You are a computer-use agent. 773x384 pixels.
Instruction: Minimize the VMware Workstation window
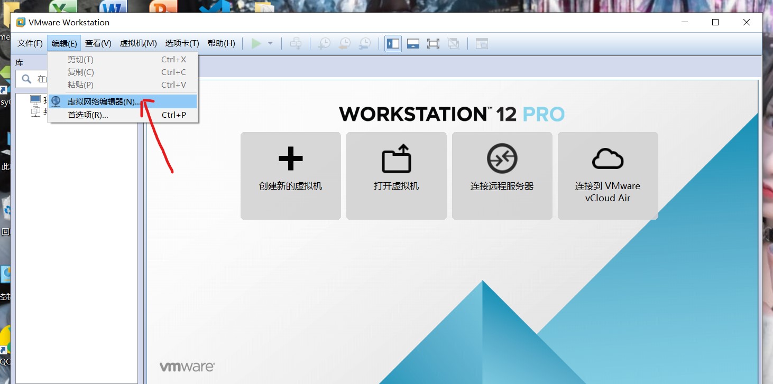pos(685,22)
